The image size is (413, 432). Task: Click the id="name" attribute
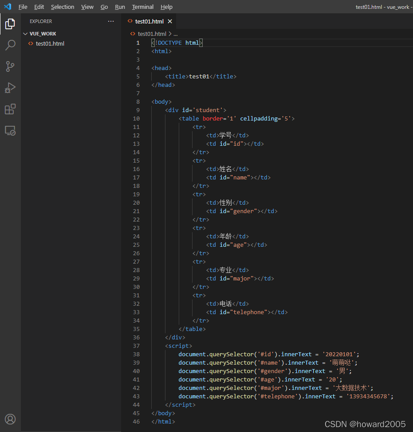[x=235, y=177]
